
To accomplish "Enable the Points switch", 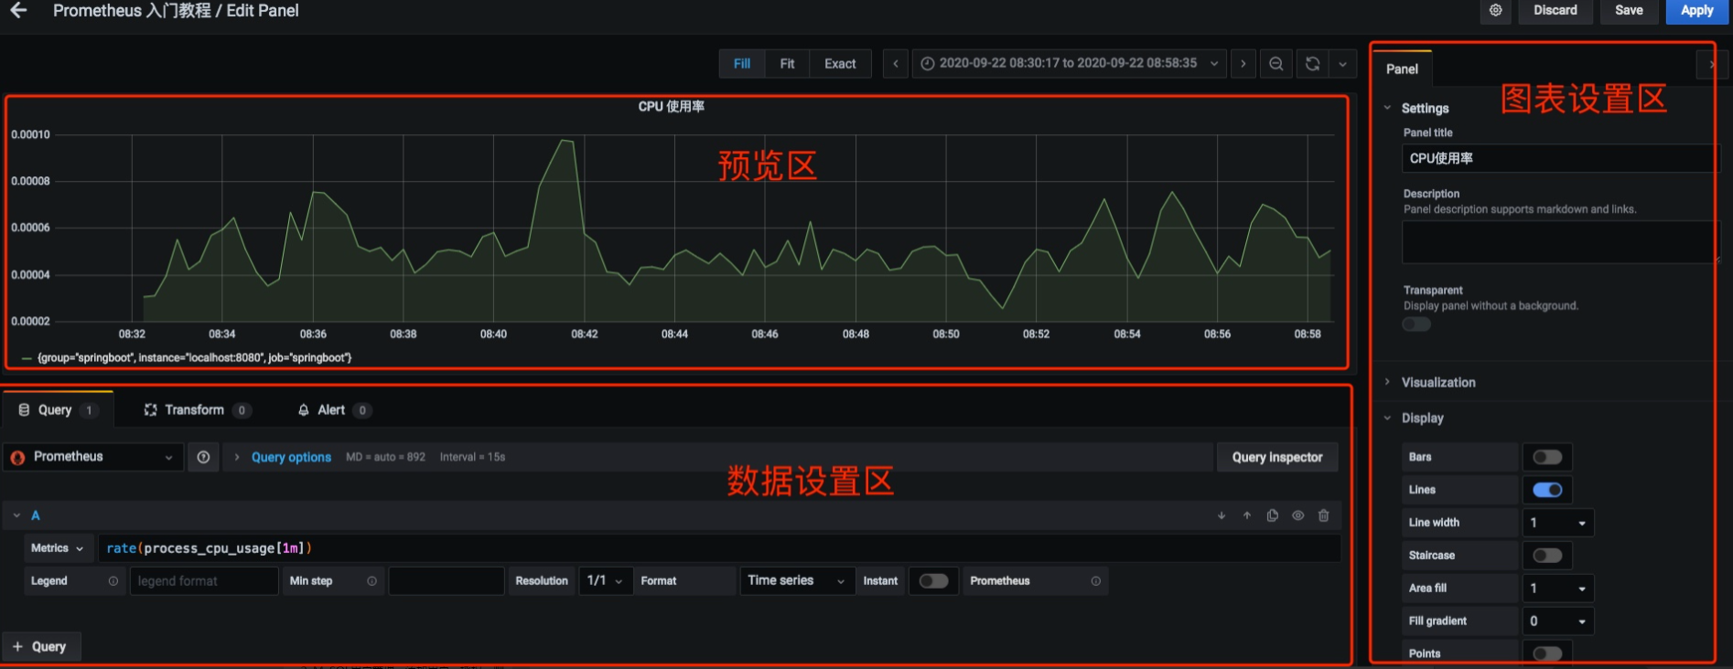I will coord(1547,653).
